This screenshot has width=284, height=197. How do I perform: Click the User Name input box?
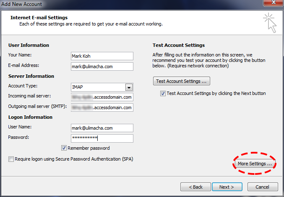coord(102,128)
